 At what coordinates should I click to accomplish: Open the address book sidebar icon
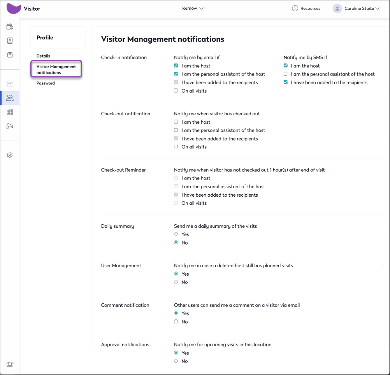click(x=10, y=40)
